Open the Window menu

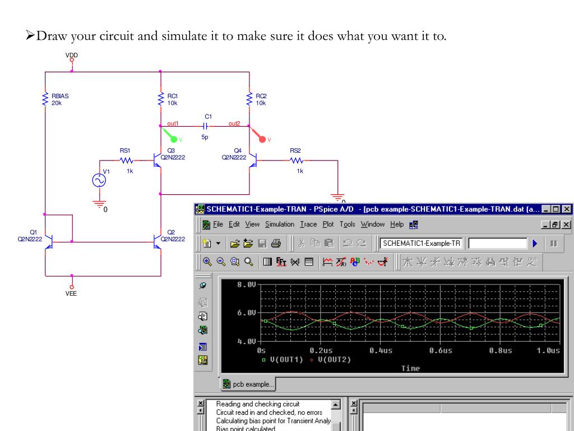pyautogui.click(x=373, y=224)
